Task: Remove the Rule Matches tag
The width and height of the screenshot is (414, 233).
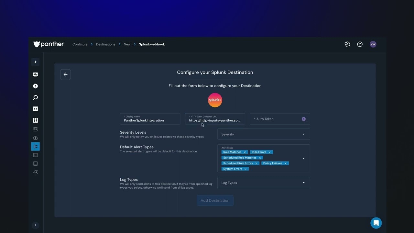Action: pyautogui.click(x=245, y=152)
